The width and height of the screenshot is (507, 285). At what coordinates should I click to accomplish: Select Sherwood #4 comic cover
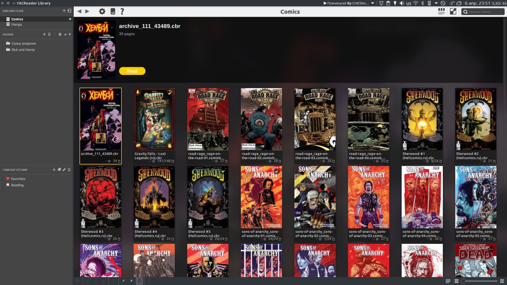(x=154, y=197)
